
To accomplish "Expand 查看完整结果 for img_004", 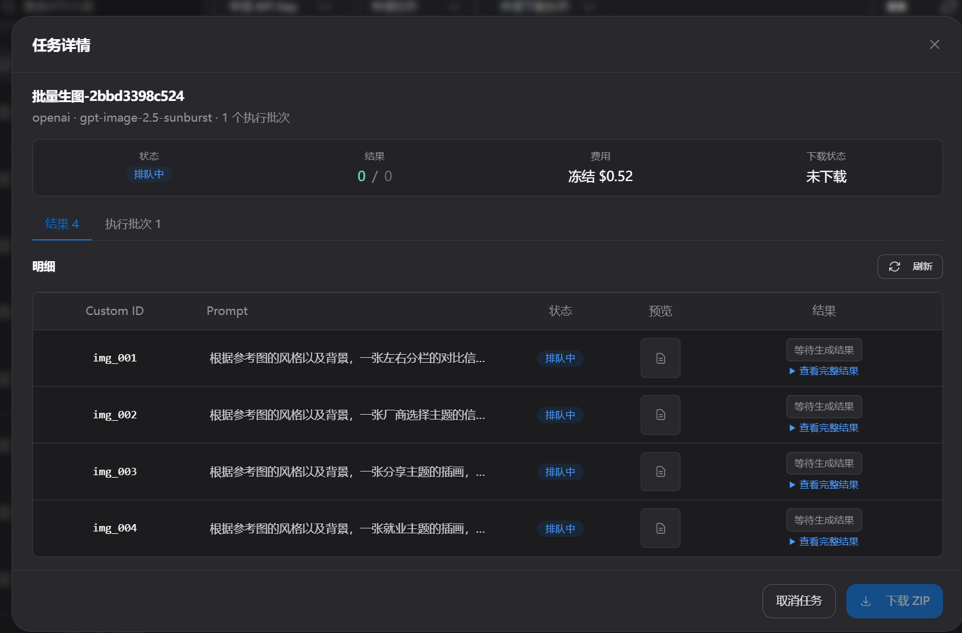I will [x=824, y=542].
